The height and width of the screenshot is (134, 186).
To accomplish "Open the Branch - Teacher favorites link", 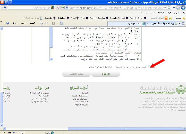I will 98,18.
